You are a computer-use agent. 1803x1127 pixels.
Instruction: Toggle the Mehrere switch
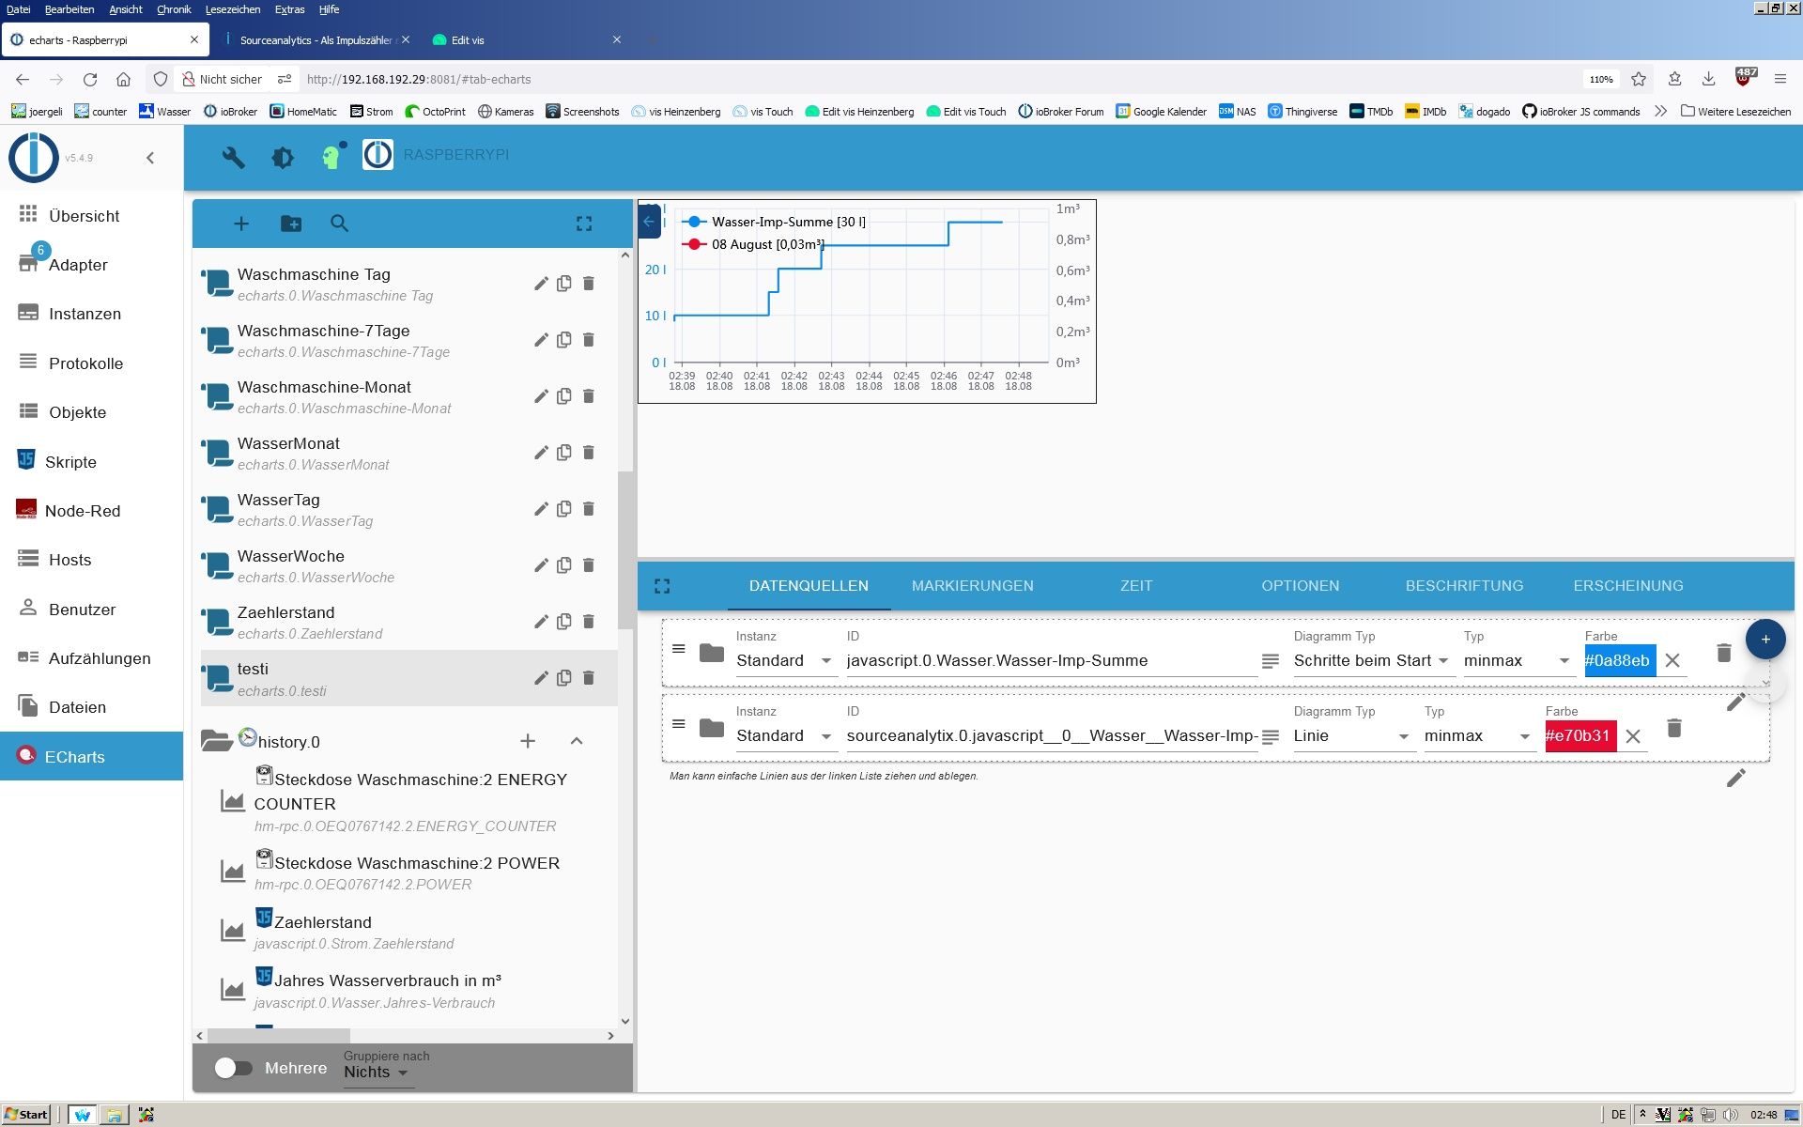(x=233, y=1068)
